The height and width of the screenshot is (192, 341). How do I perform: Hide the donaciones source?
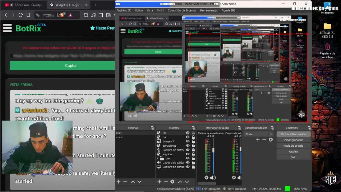pyautogui.click(x=188, y=146)
